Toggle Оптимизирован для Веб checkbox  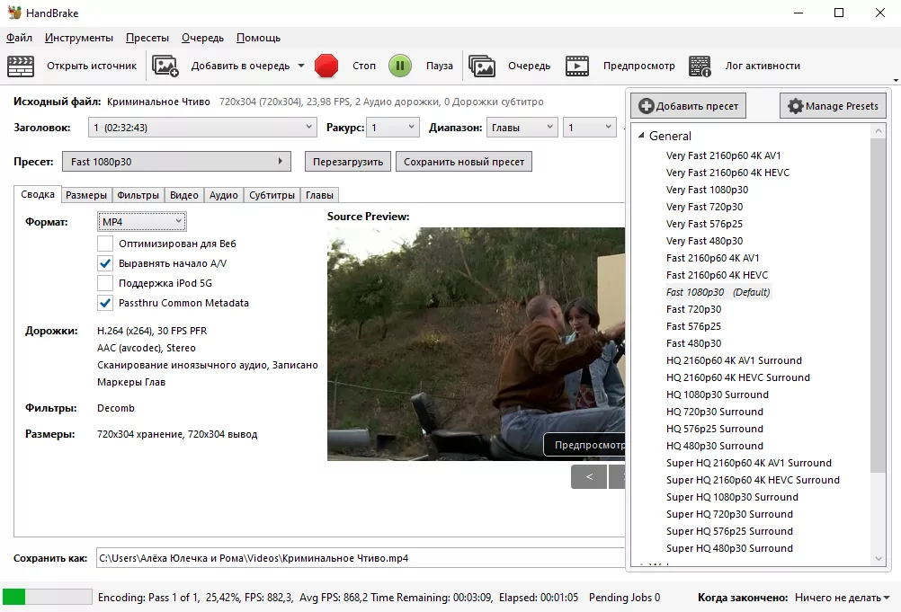[x=105, y=244]
